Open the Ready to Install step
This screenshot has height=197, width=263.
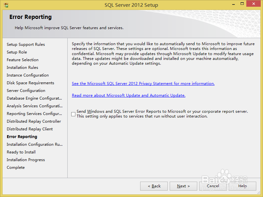coord(21,152)
